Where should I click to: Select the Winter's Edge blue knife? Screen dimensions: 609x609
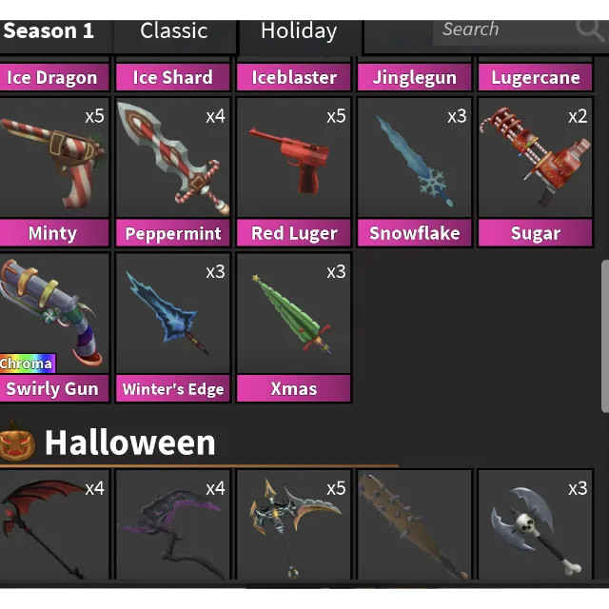(x=173, y=327)
